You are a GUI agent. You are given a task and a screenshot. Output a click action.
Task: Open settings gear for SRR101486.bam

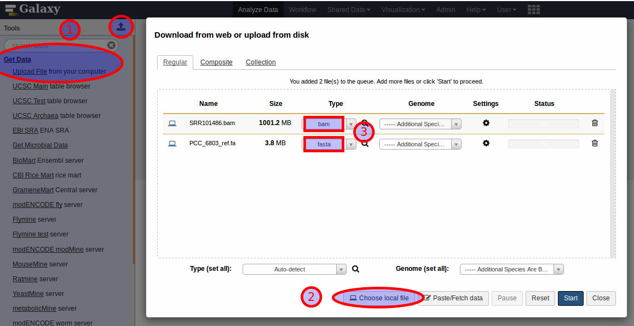tap(486, 123)
